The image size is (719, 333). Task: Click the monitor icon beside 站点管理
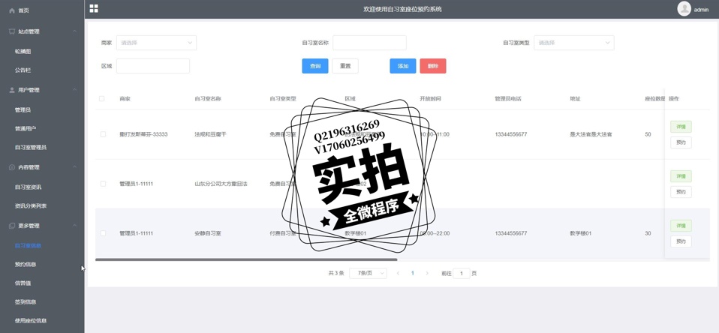pyautogui.click(x=12, y=31)
